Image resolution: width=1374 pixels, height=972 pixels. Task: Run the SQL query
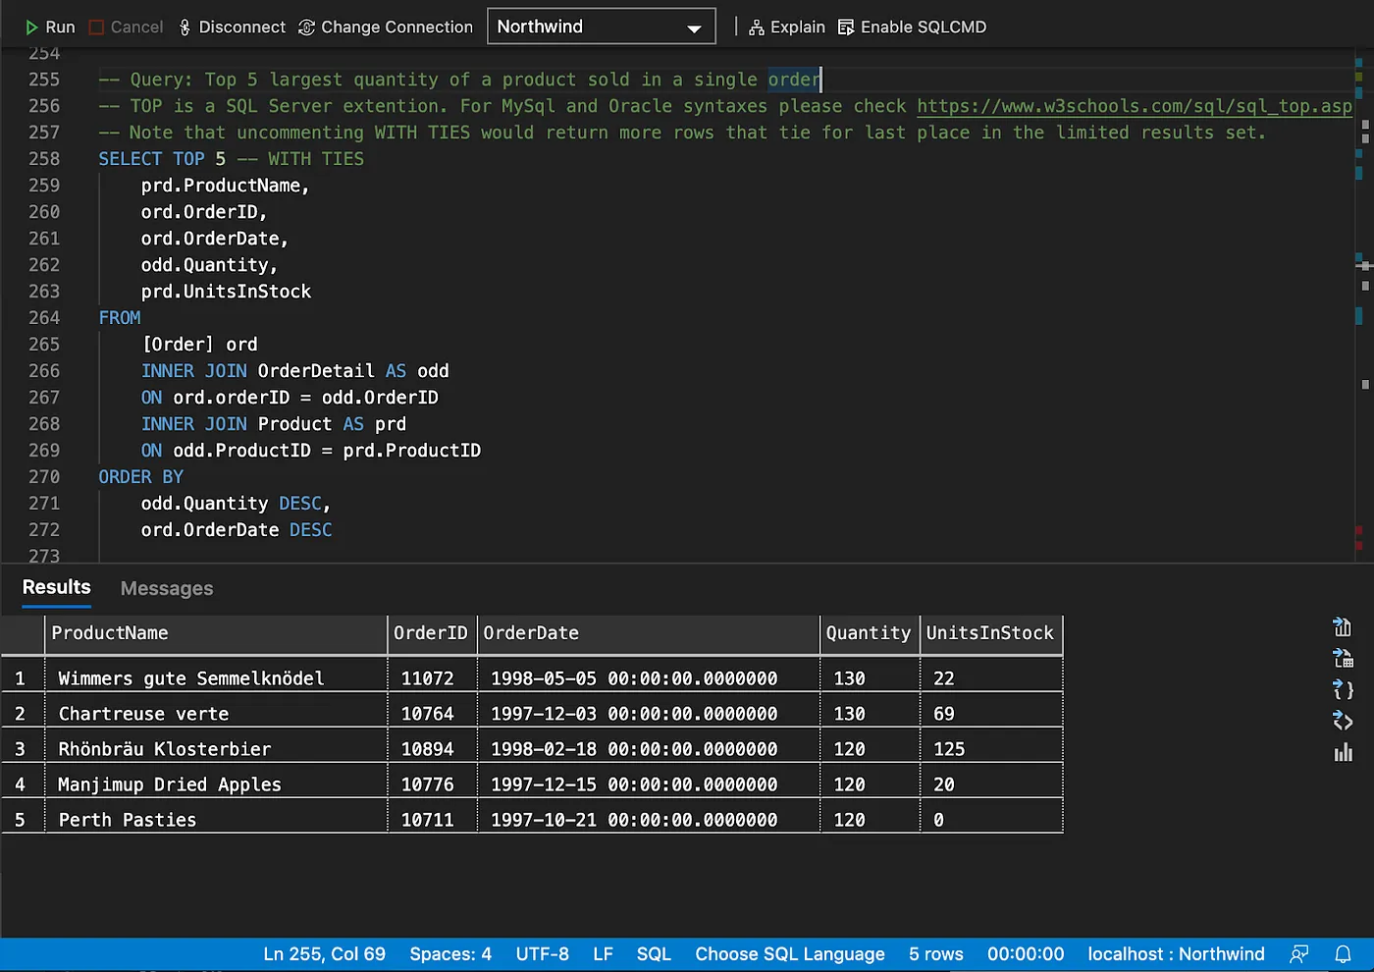coord(49,27)
